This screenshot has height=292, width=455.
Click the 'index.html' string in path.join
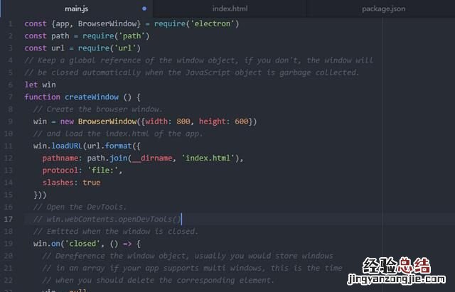208,158
